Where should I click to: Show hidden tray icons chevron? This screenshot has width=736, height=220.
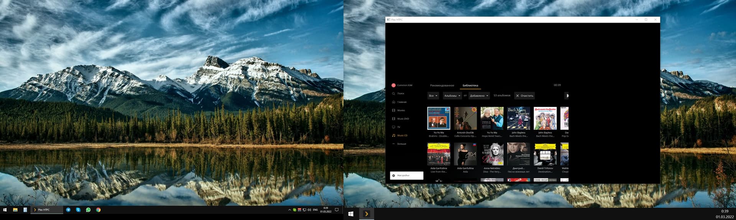coord(289,210)
